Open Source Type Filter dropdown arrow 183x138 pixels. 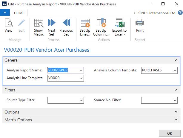pyautogui.click(x=81, y=100)
